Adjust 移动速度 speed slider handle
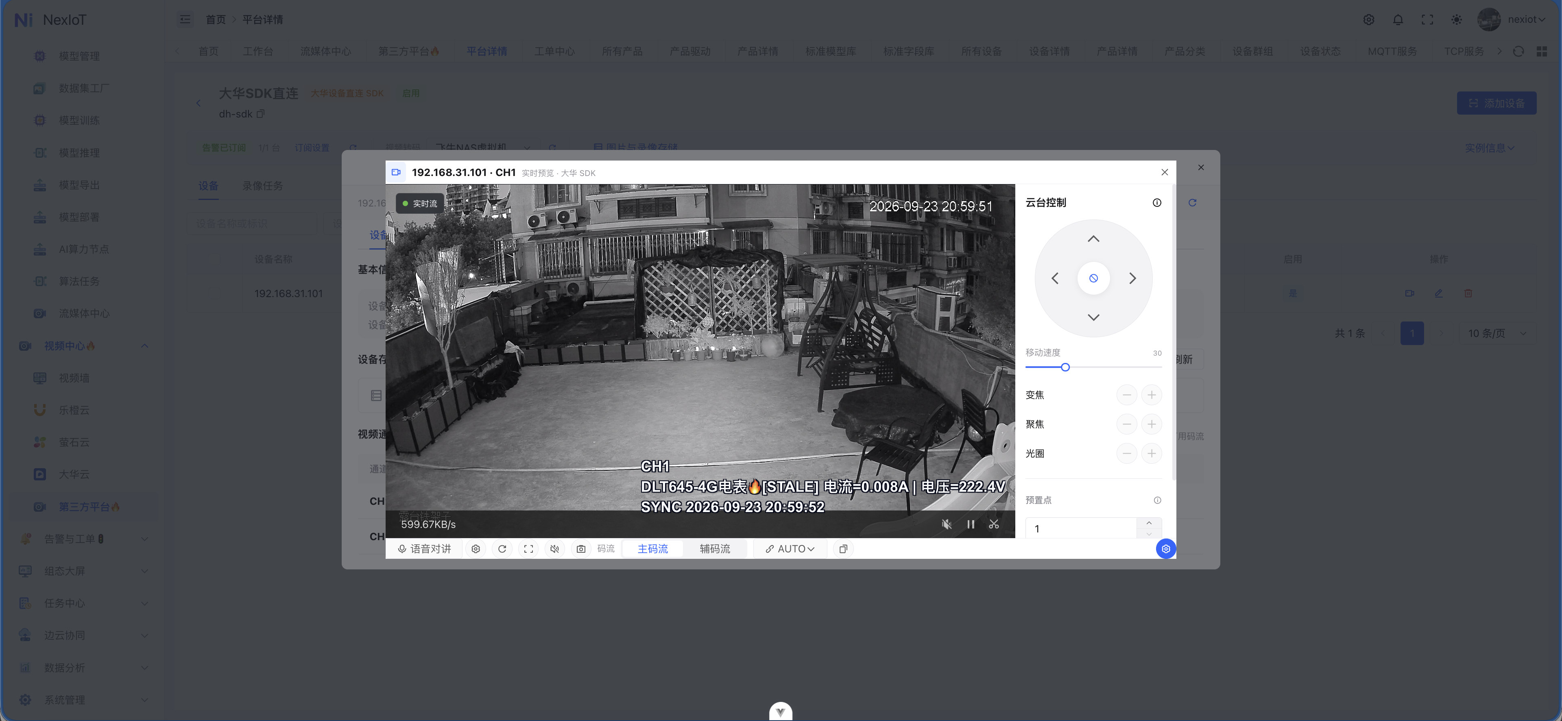 pyautogui.click(x=1065, y=367)
